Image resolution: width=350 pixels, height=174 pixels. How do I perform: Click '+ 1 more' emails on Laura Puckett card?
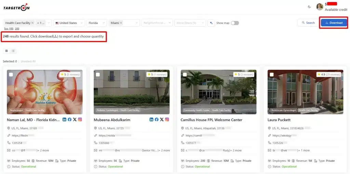304,150
